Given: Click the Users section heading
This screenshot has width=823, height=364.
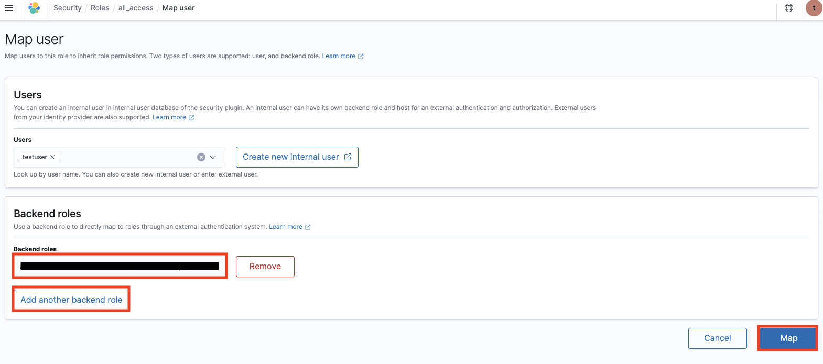Looking at the screenshot, I should point(28,95).
